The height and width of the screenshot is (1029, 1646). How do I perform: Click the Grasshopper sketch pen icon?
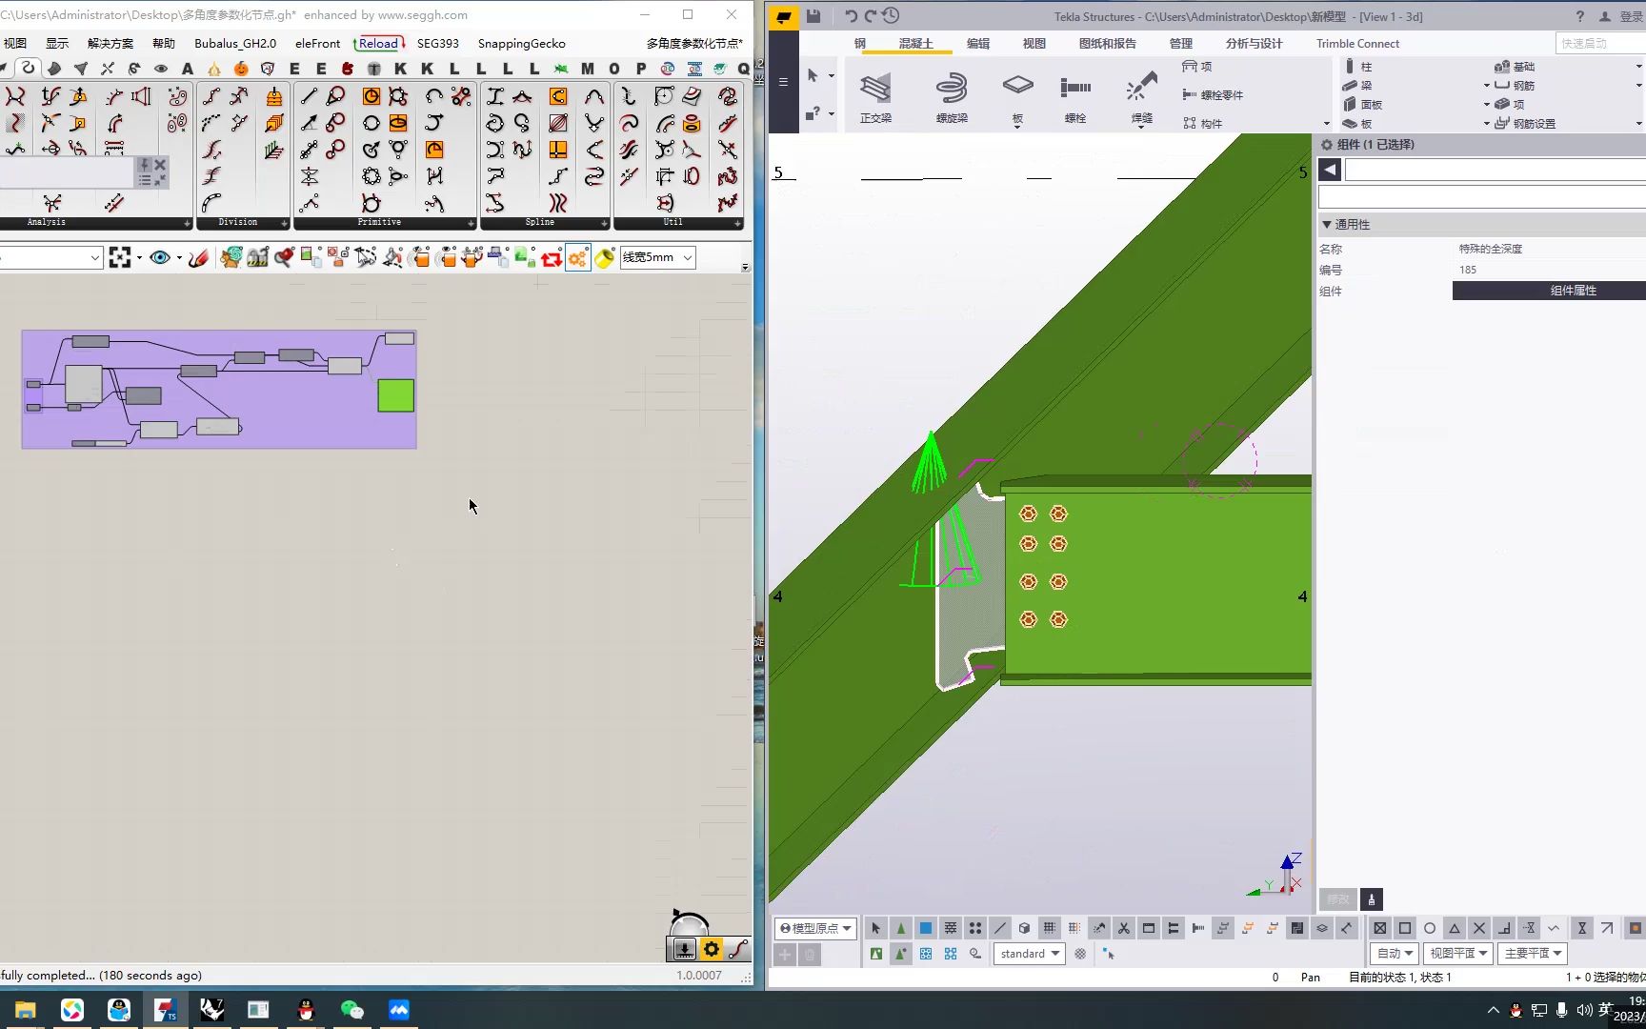point(198,257)
